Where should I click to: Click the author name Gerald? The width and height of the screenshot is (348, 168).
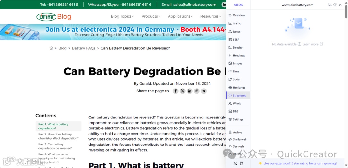145,84
